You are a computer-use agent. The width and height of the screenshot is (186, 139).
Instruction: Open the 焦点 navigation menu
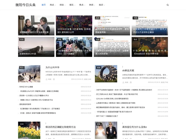[x=82, y=5]
